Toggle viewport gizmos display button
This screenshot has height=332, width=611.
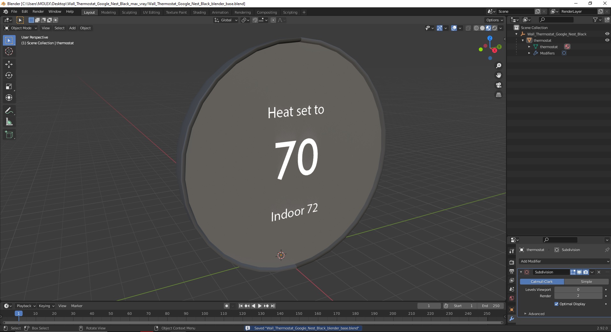439,28
